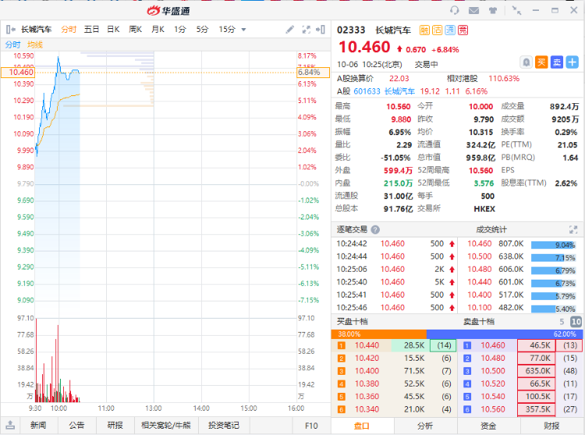Open help for 逐笔交易
This screenshot has width=585, height=435.
pyautogui.click(x=375, y=230)
